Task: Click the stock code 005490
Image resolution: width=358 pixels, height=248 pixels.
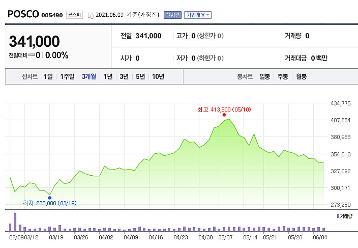Action: point(52,15)
